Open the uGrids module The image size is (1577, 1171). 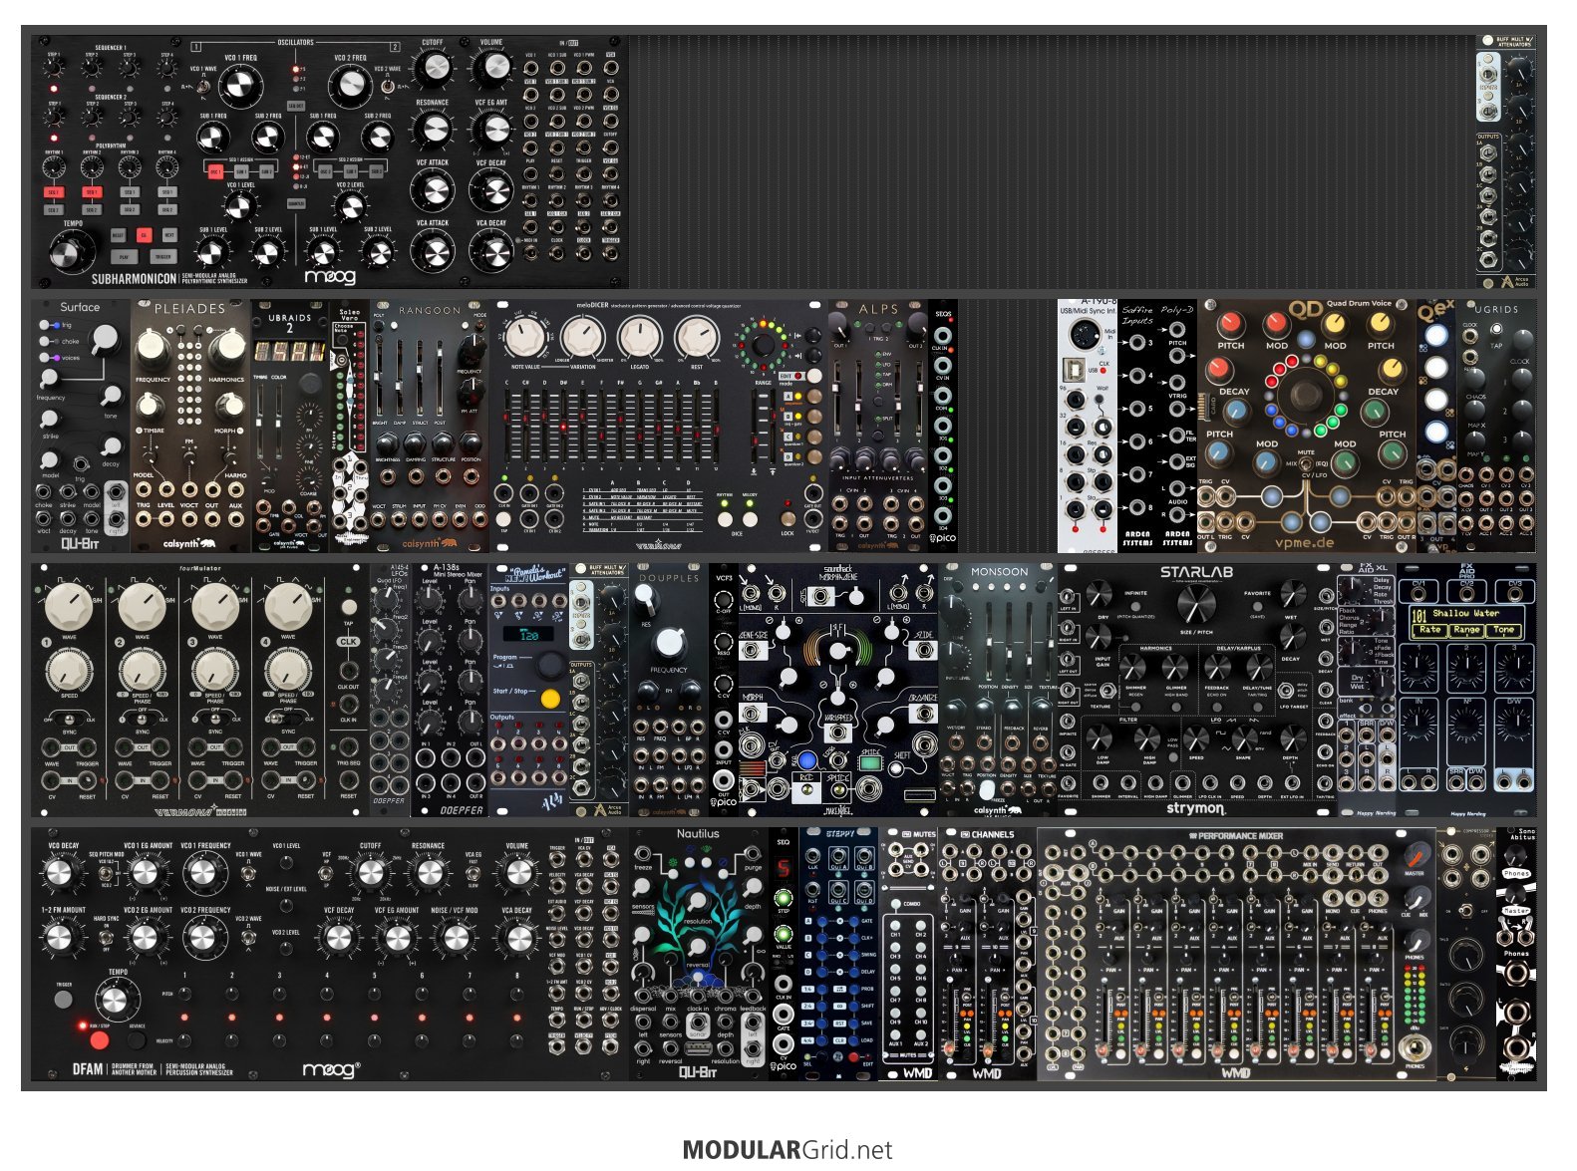coord(1496,426)
